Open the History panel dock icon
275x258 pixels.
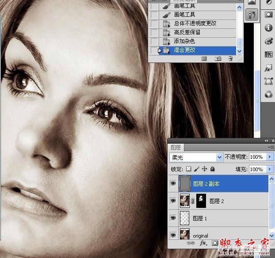[x=252, y=15]
